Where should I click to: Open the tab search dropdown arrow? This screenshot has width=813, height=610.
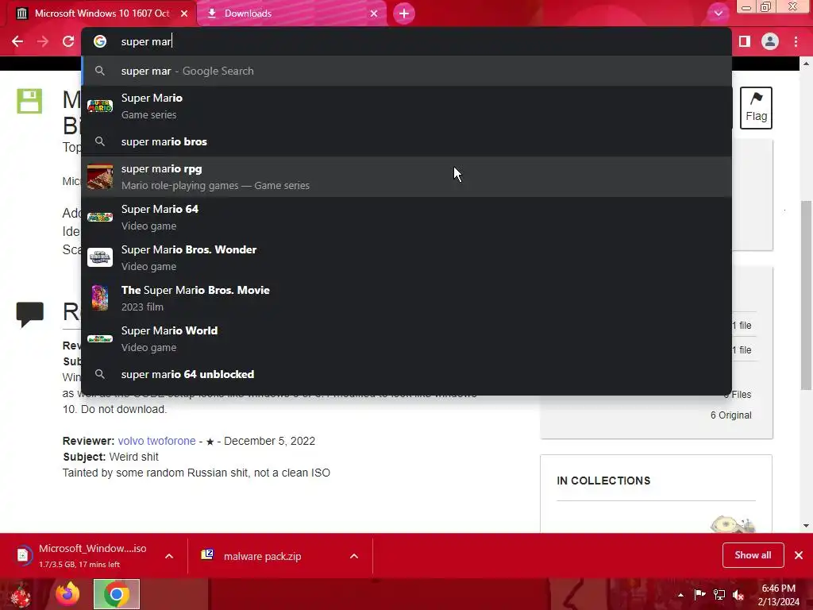point(718,14)
